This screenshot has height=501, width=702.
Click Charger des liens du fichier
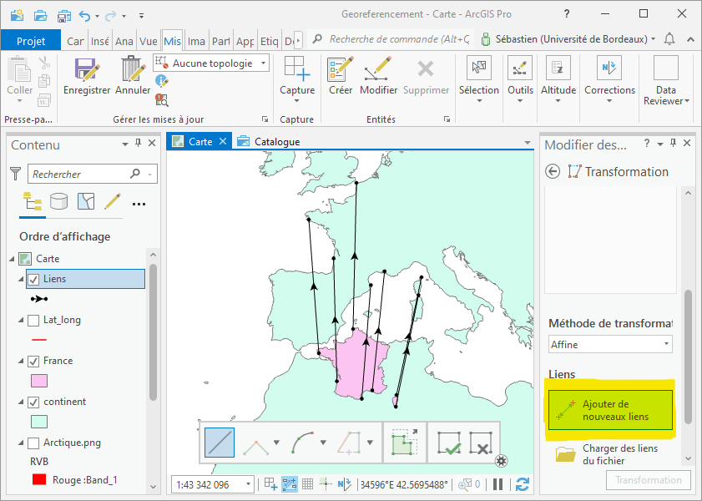(618, 454)
